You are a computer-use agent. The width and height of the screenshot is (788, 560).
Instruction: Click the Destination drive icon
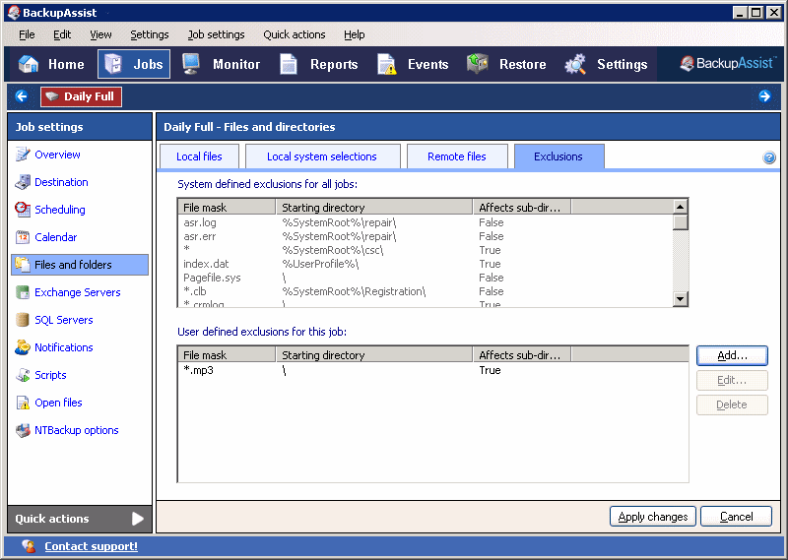[x=23, y=182]
